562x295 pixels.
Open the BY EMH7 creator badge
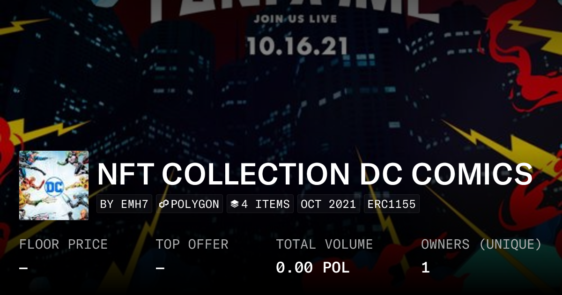click(125, 204)
